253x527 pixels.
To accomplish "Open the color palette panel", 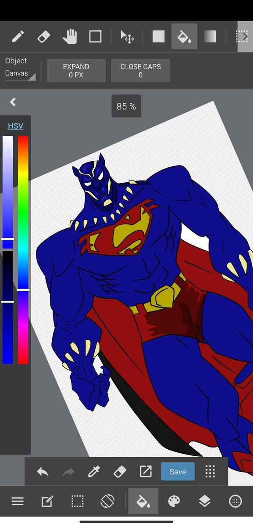I will pyautogui.click(x=174, y=501).
